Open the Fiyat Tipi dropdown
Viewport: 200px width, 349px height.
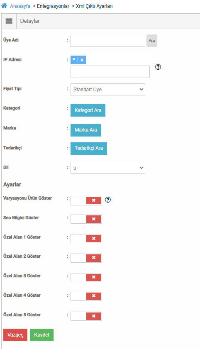tap(108, 90)
